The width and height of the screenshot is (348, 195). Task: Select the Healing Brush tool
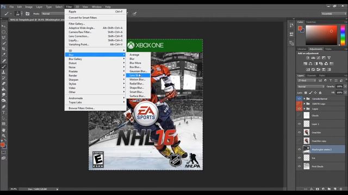[x=4, y=61]
